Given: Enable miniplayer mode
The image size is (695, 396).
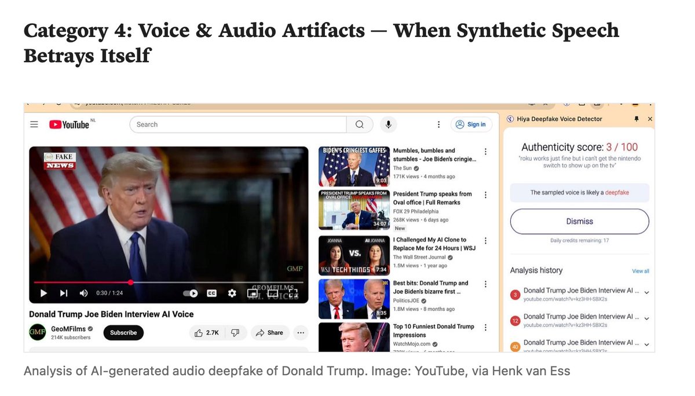Looking at the screenshot, I should click(252, 293).
